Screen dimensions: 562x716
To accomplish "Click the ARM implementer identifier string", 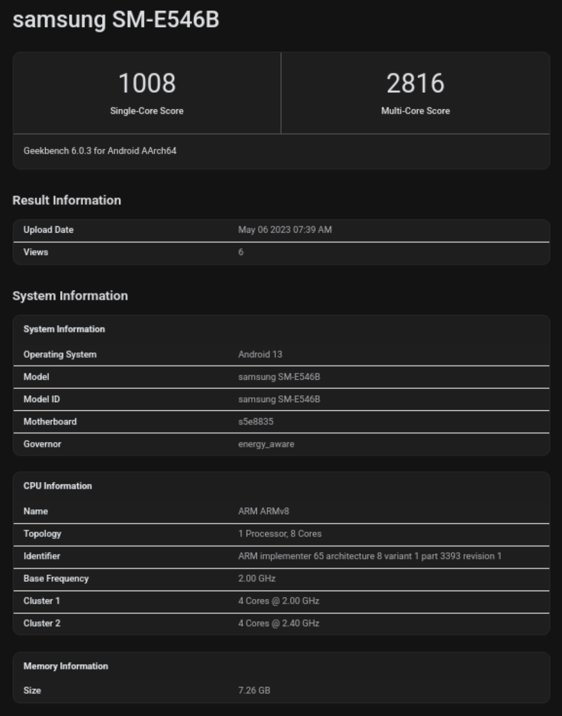I will [369, 556].
